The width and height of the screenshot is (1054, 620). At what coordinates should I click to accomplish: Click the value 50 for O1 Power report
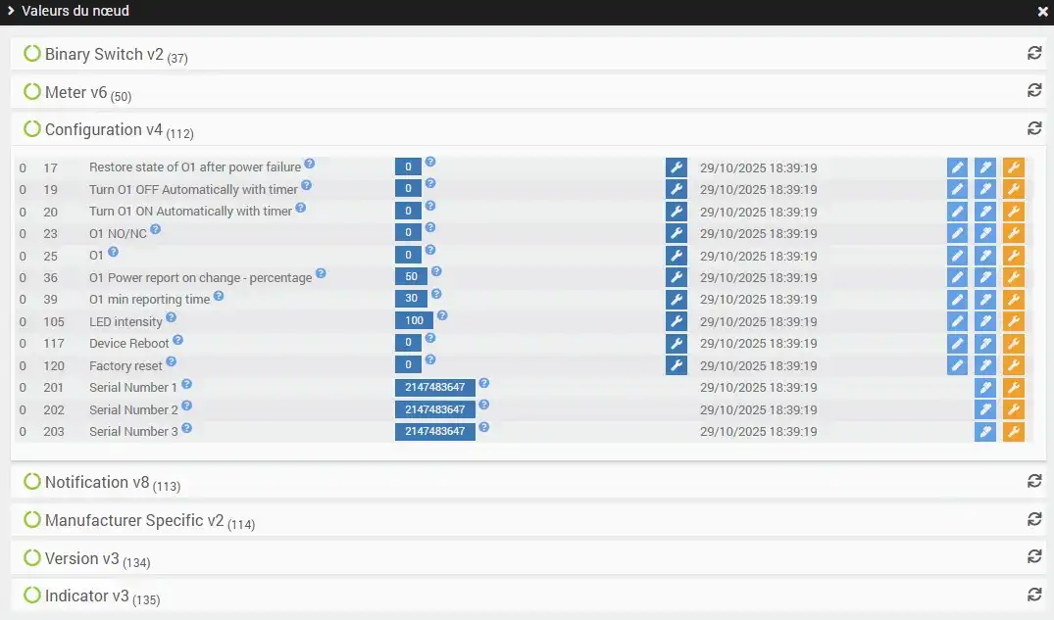tap(411, 277)
